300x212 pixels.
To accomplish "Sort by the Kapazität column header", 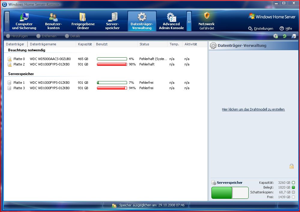I will (x=85, y=44).
